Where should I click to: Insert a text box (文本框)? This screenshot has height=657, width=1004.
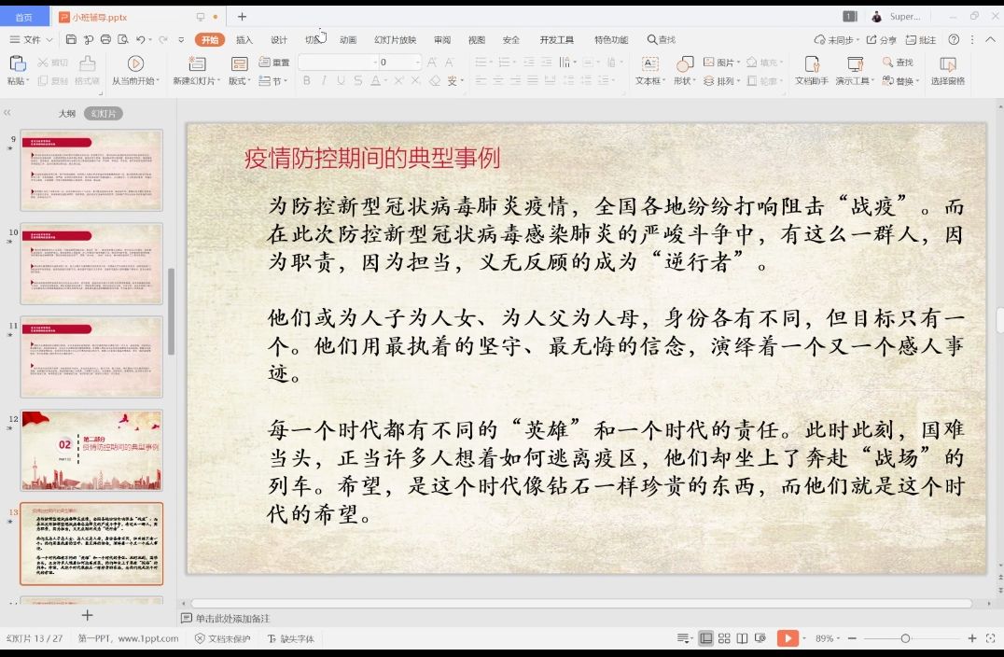[648, 63]
